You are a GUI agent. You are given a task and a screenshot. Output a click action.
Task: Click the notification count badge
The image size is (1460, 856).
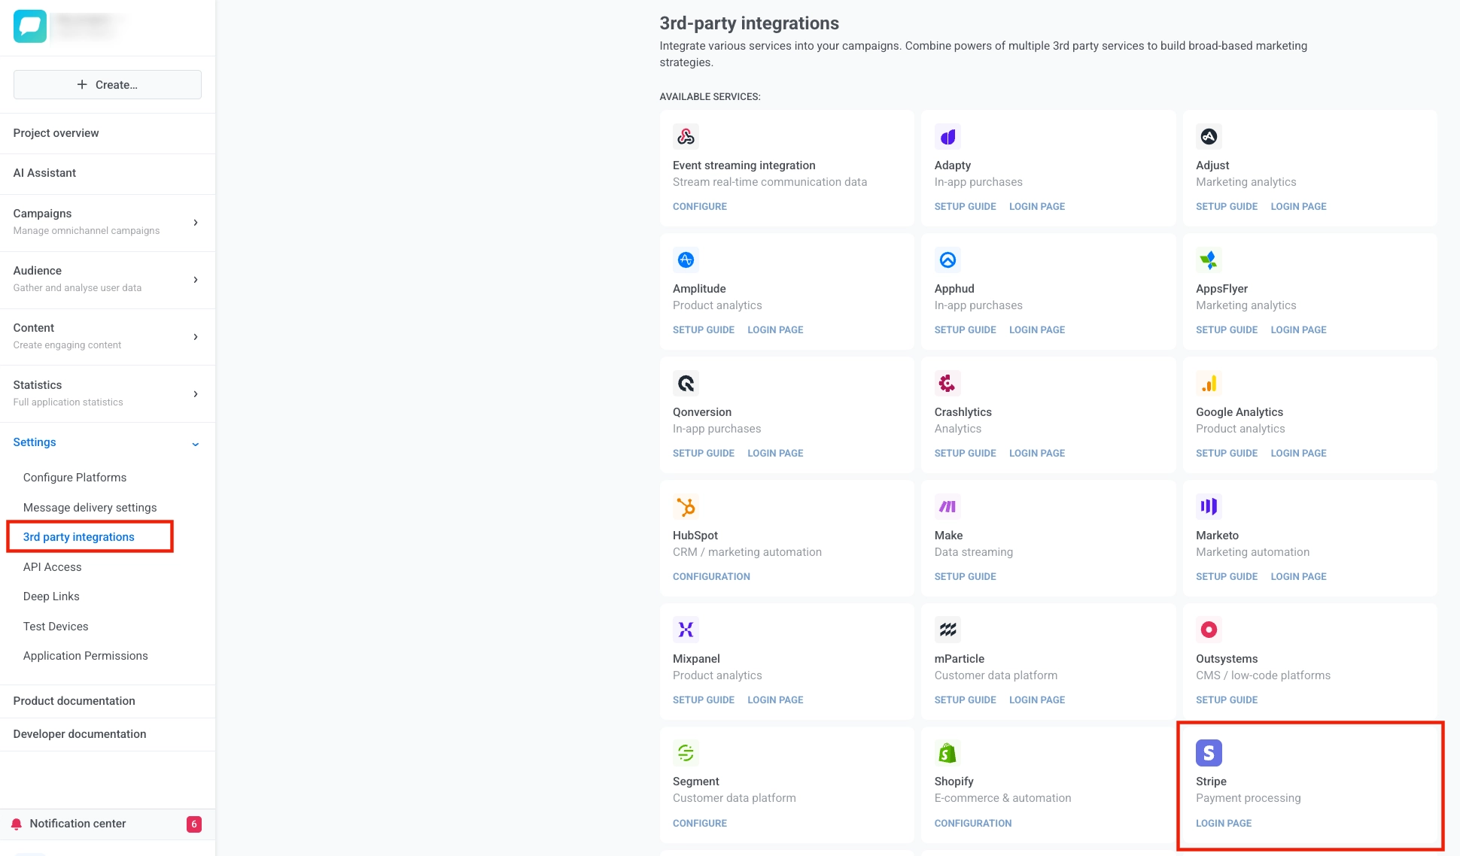[x=193, y=824]
